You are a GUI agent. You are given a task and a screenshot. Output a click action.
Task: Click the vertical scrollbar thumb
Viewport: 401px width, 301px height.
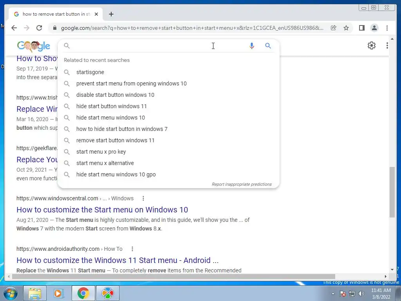point(392,192)
